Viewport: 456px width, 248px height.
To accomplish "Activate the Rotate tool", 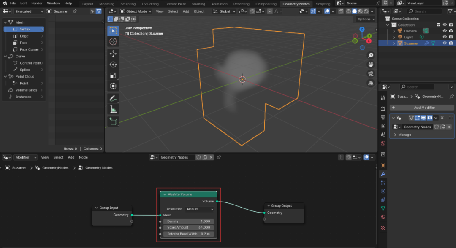I will [113, 65].
